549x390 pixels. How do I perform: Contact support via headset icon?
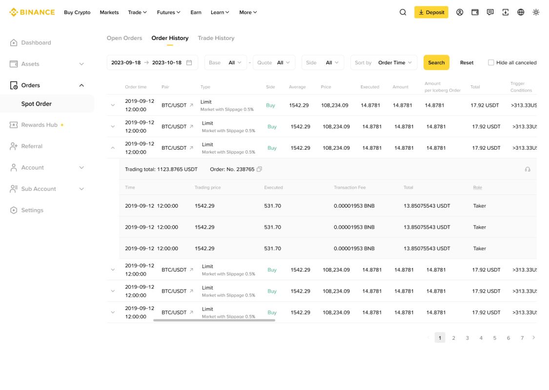[x=528, y=169]
